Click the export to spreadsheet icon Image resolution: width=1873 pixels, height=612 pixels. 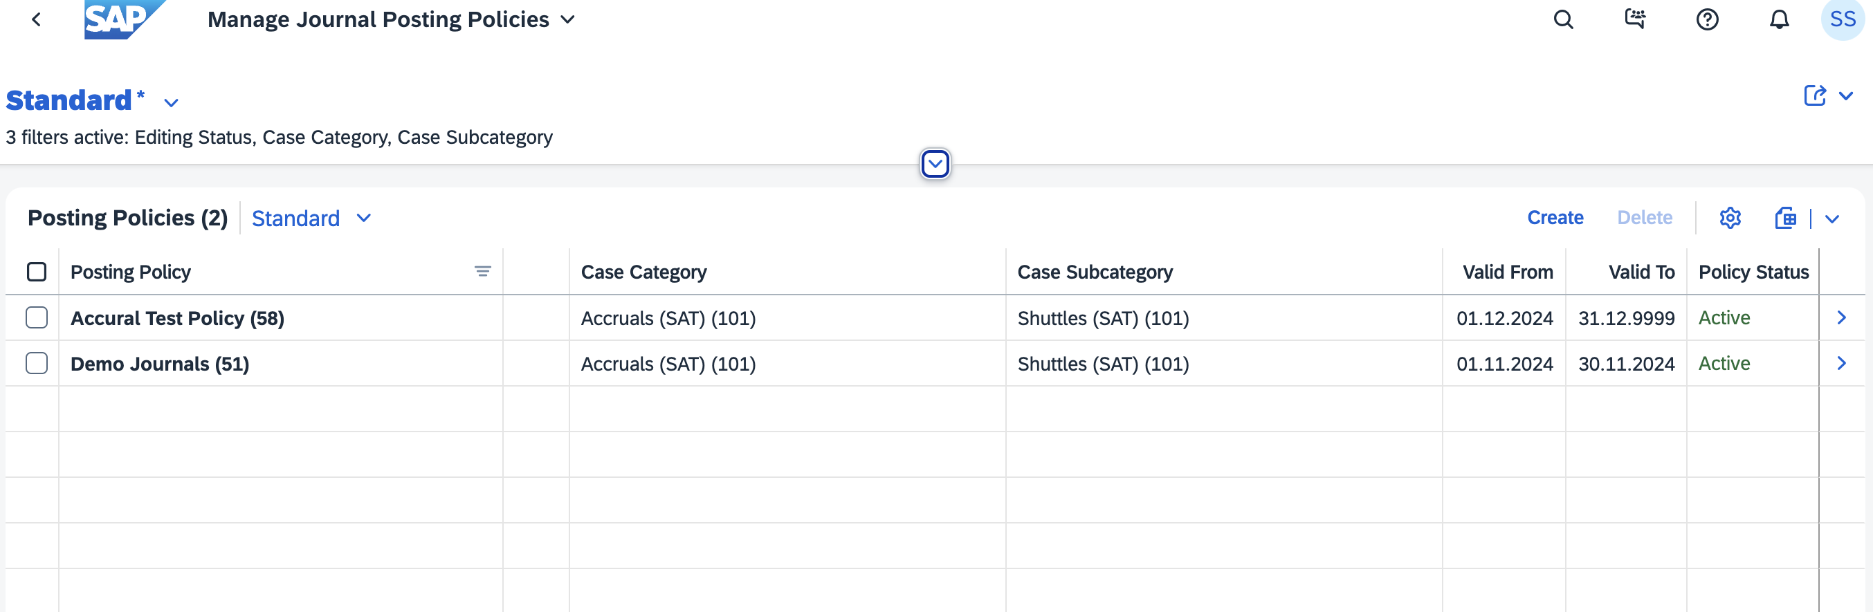click(x=1786, y=218)
